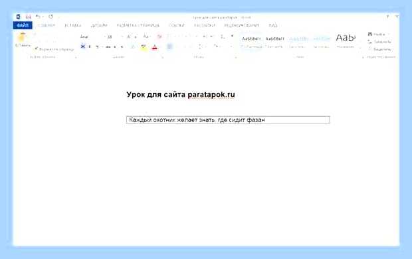412x259 pixels.
Task: Redo the last action
Action: 51,17
